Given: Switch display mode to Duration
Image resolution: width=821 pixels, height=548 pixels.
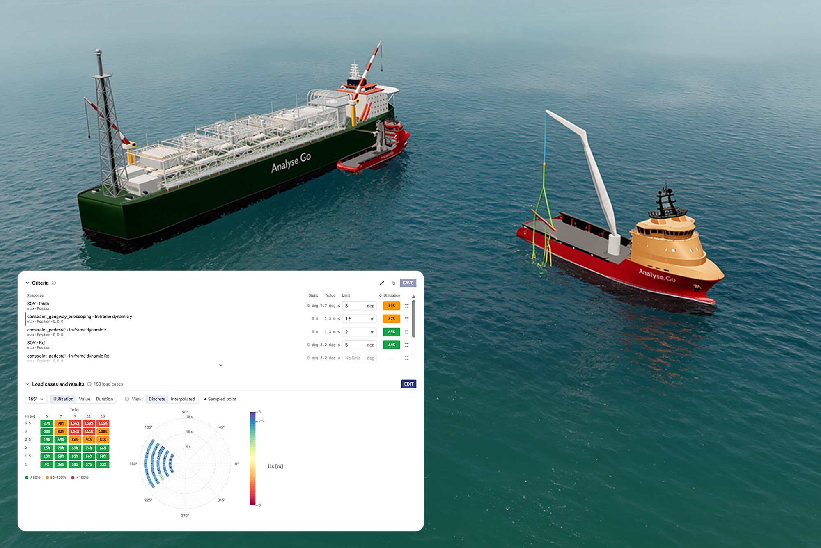Looking at the screenshot, I should [x=104, y=399].
